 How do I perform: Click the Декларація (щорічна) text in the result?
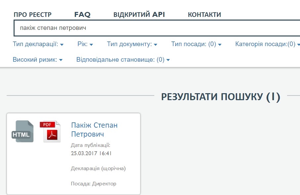(98, 168)
